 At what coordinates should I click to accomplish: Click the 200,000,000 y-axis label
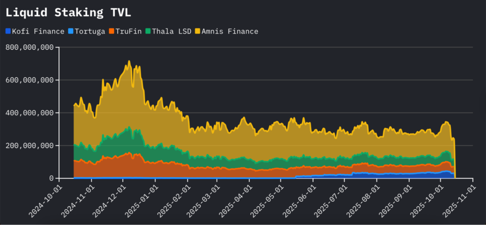pos(28,145)
